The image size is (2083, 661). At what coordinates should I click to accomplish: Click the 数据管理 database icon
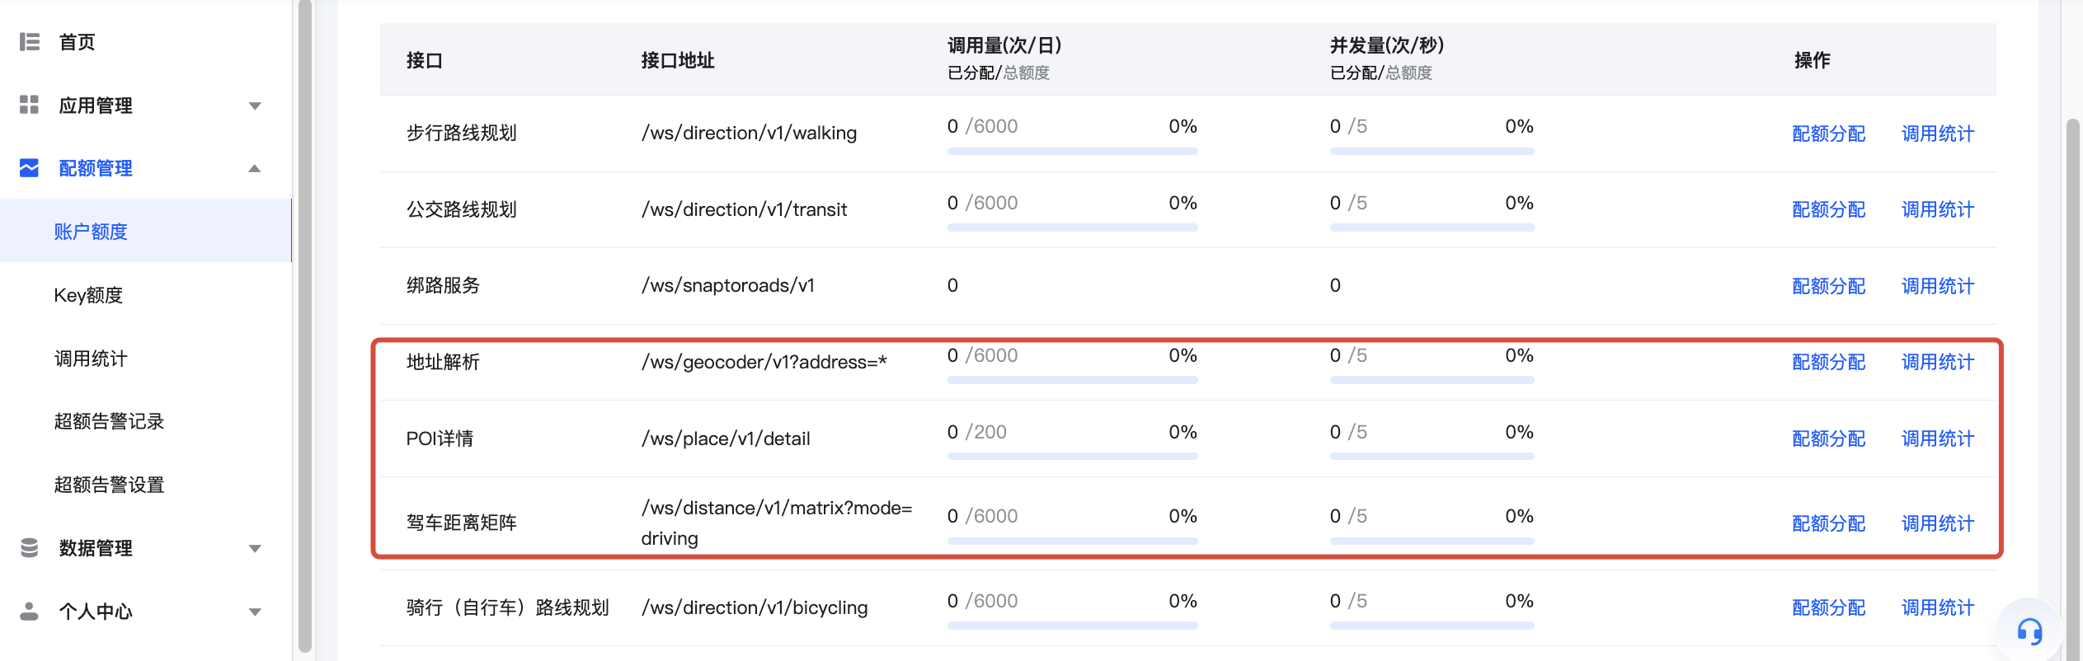tap(30, 548)
